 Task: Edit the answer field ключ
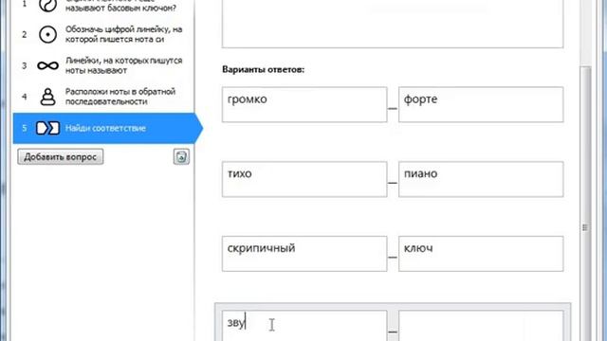point(481,254)
